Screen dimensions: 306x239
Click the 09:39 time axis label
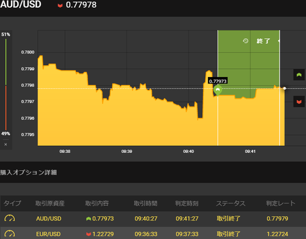point(127,152)
